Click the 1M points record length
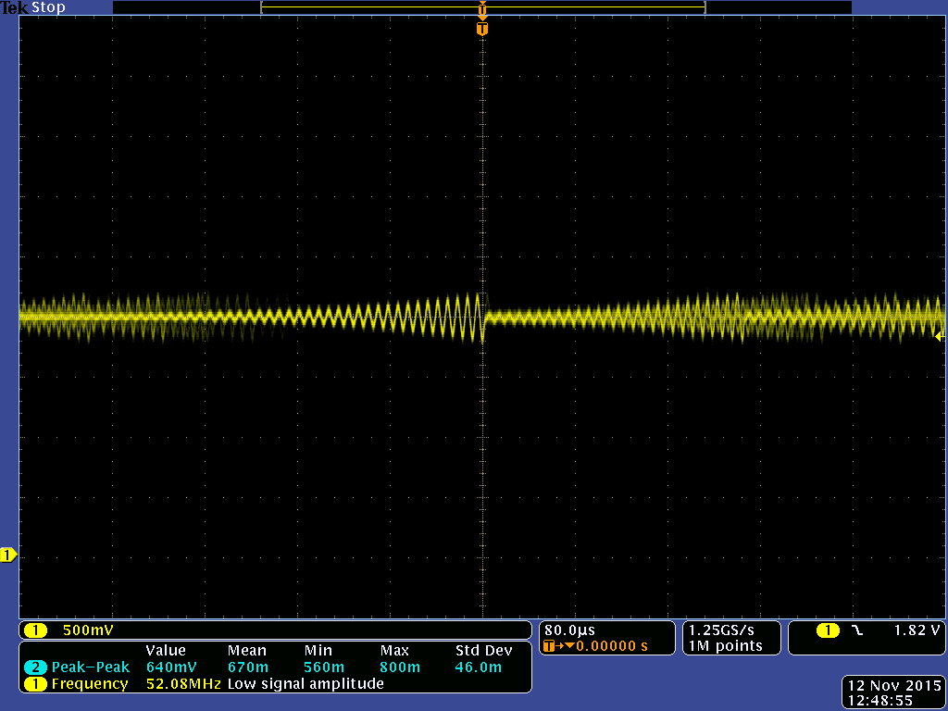This screenshot has width=948, height=711. click(x=726, y=646)
